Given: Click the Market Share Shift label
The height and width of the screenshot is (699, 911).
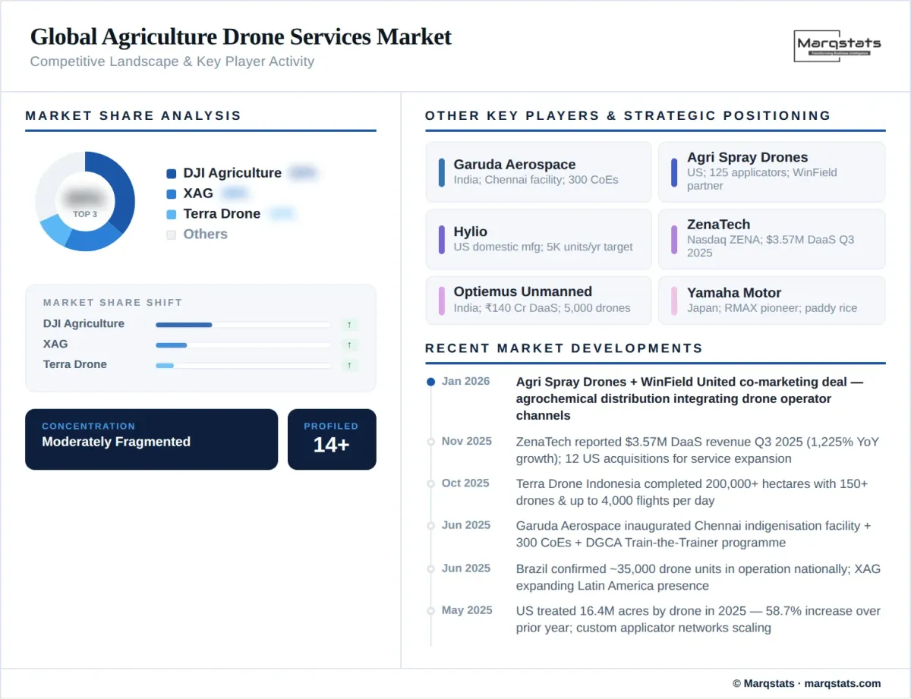Looking at the screenshot, I should (112, 302).
